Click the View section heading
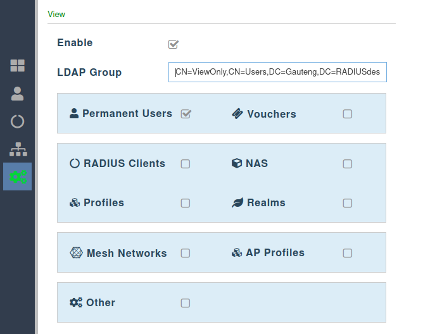Viewport: 423px width, 334px height. 56,14
